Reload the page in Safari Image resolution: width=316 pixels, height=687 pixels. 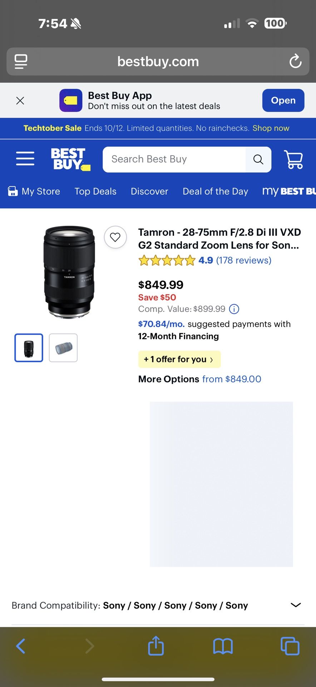pyautogui.click(x=295, y=62)
